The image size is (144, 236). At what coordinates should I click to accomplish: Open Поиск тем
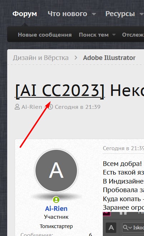[x=94, y=35]
